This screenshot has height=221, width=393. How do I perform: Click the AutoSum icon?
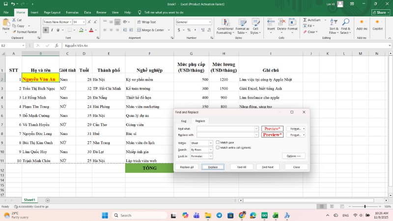[x=305, y=20]
